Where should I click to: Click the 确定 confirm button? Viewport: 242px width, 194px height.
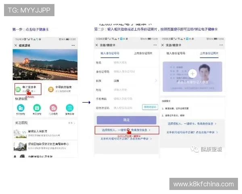point(126,120)
